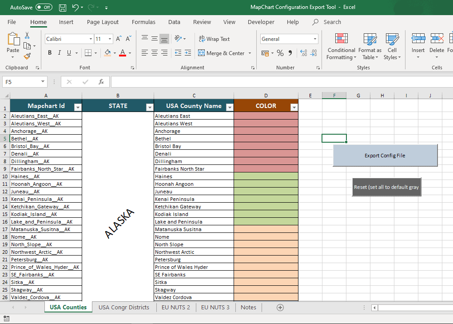Image resolution: width=453 pixels, height=324 pixels.
Task: Select cell Anchorage__AK
Action: coord(46,131)
